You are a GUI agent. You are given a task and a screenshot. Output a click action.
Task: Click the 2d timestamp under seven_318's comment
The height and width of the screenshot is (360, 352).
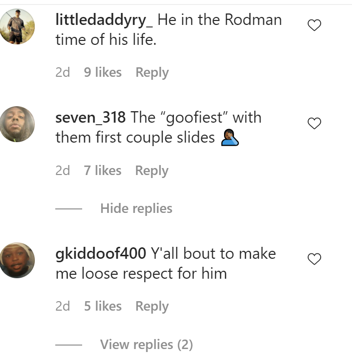pyautogui.click(x=63, y=171)
